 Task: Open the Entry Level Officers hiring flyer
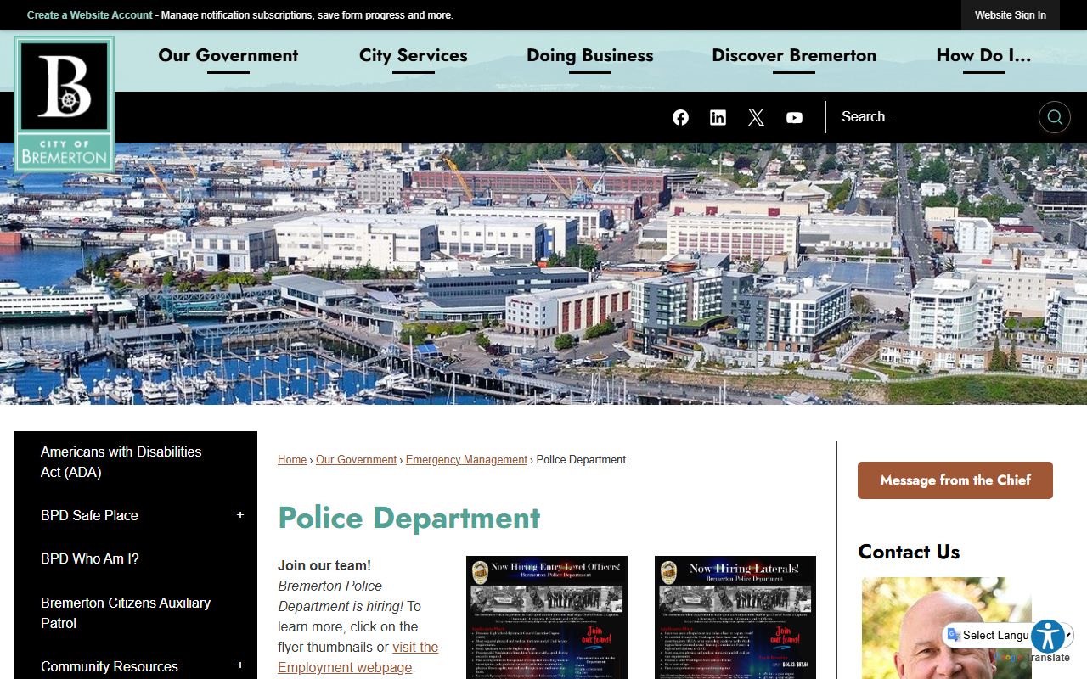point(547,618)
